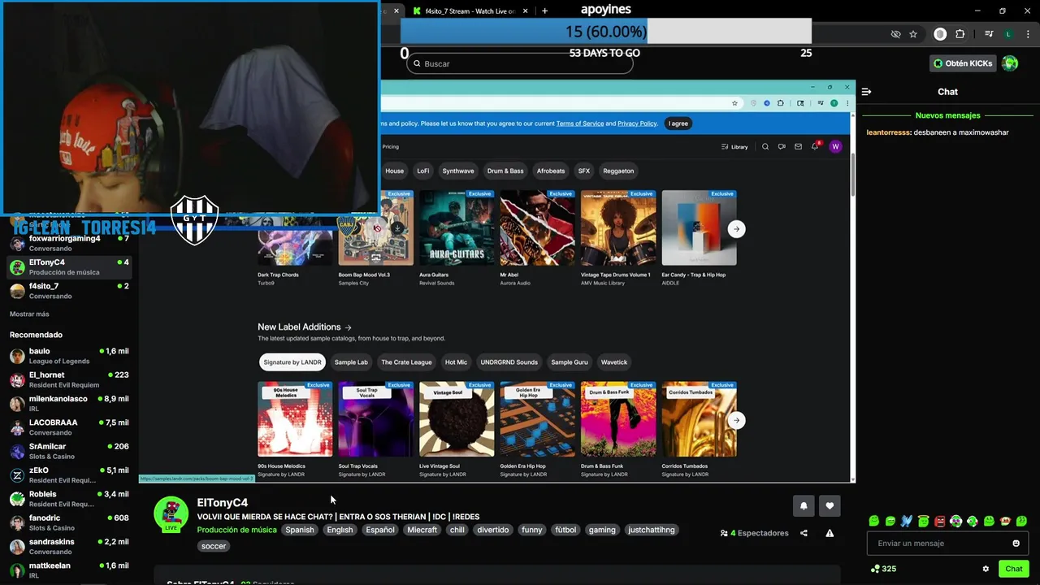
Task: Click the red angry-face emote
Action: coord(939,521)
